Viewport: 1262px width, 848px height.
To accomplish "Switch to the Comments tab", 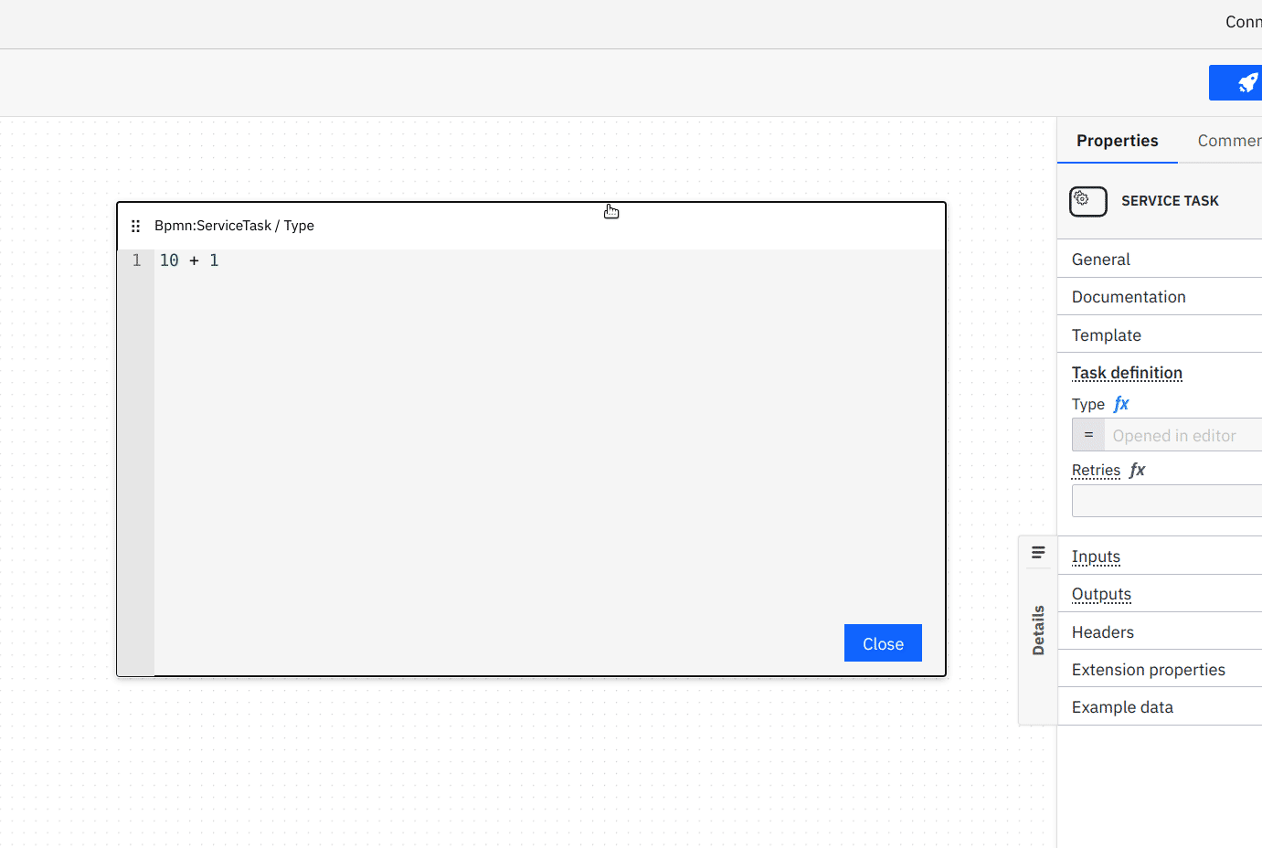I will coord(1229,140).
